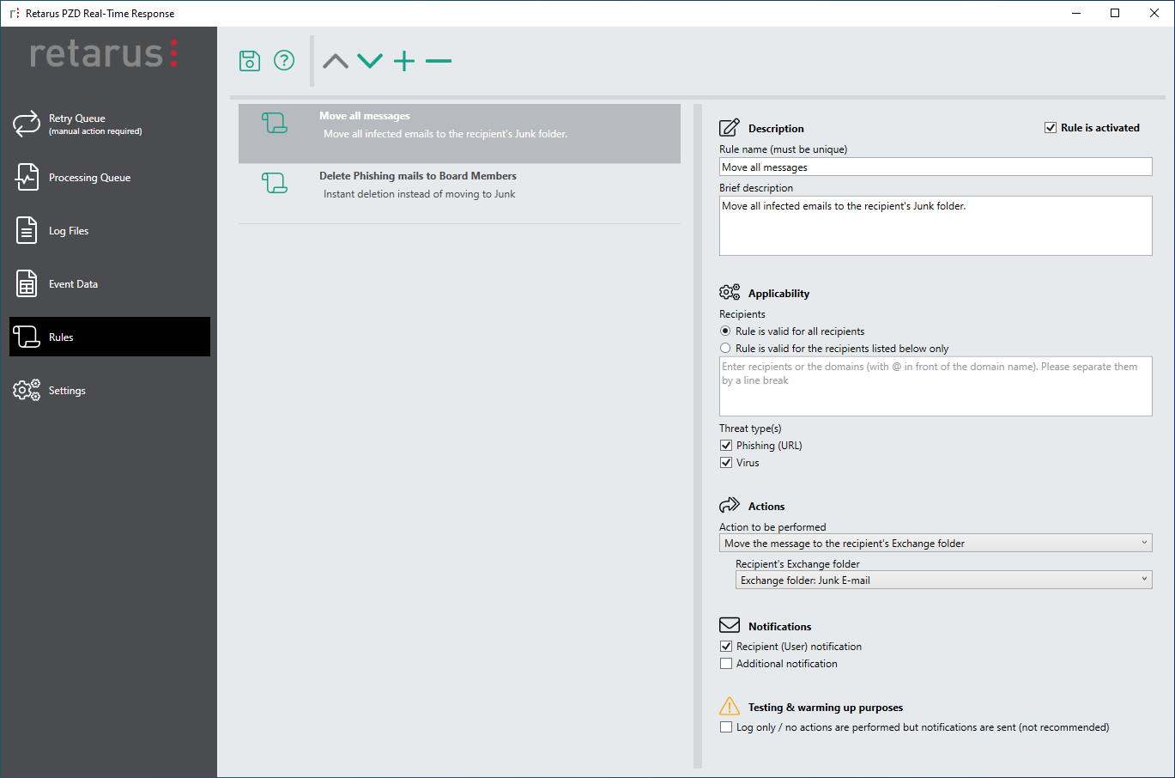
Task: Open Rules section
Action: click(x=110, y=337)
